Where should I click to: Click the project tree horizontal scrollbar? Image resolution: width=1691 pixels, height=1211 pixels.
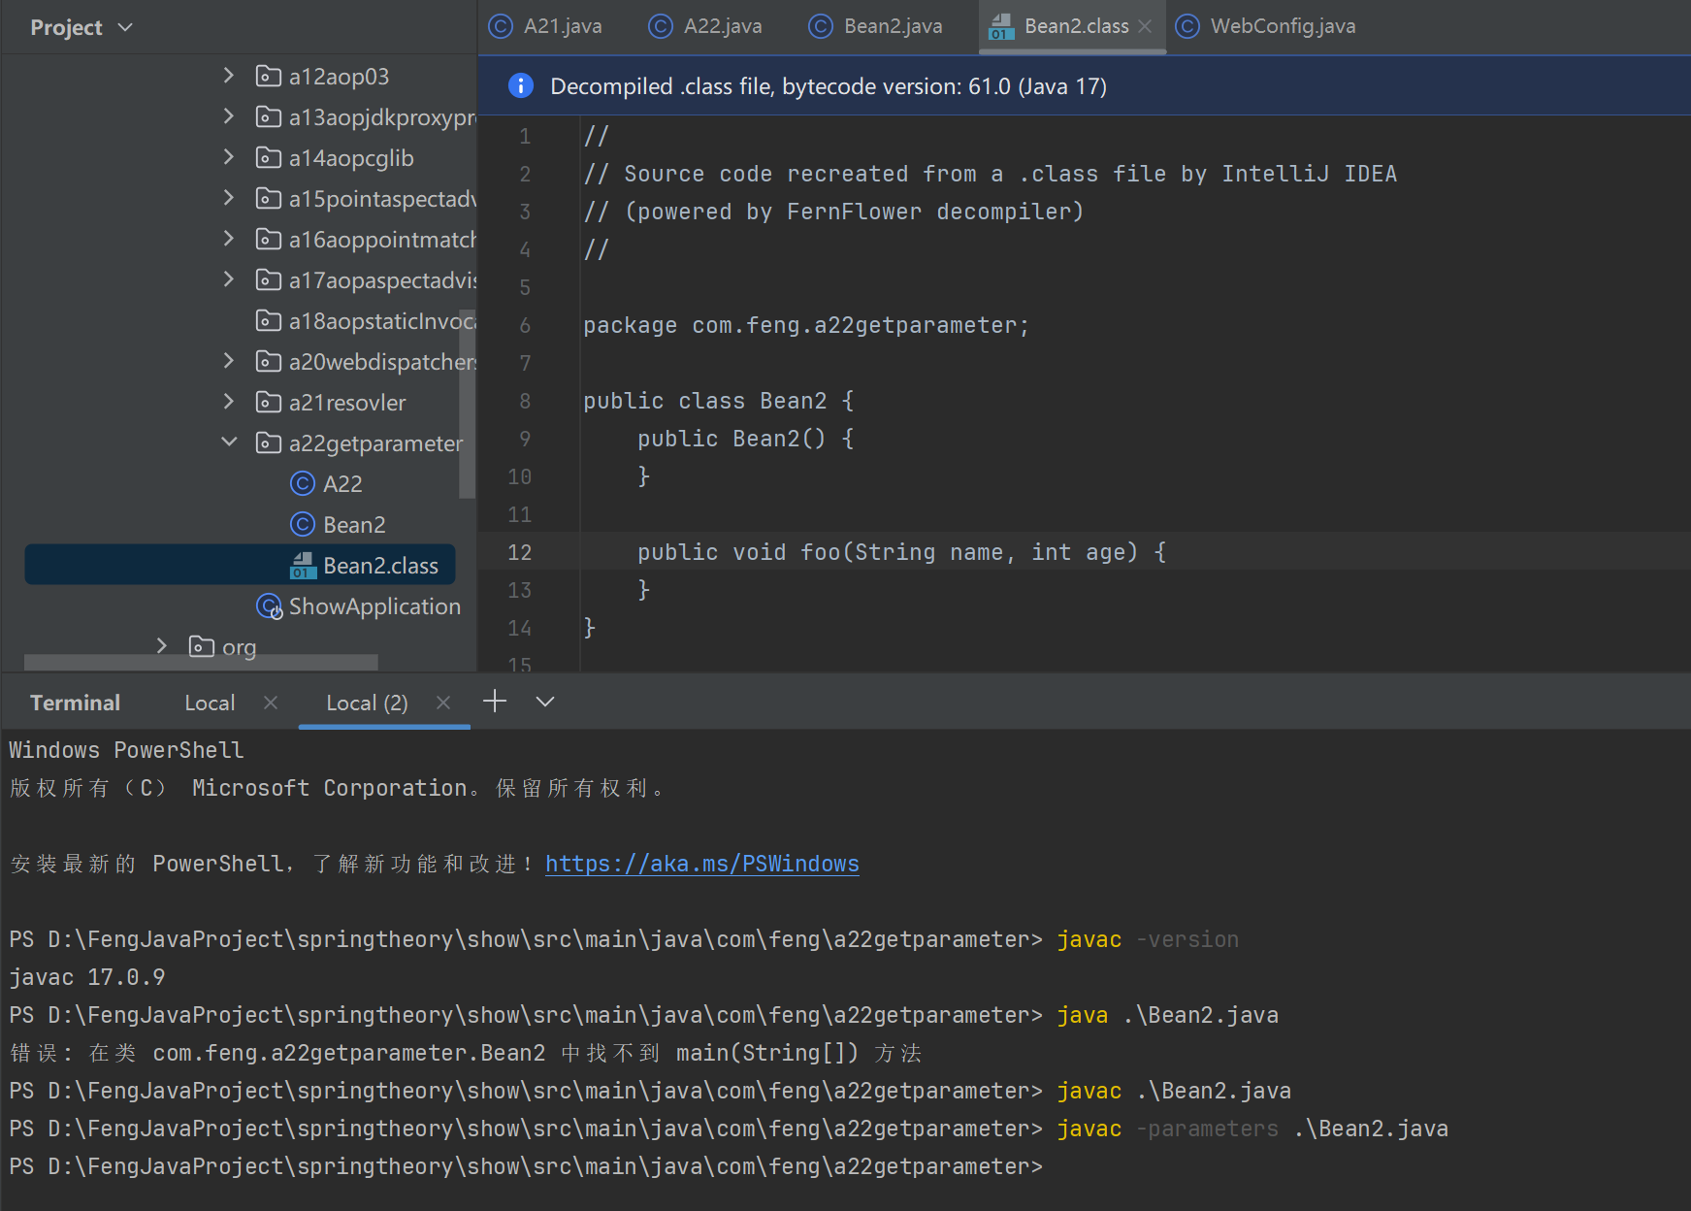click(x=201, y=662)
